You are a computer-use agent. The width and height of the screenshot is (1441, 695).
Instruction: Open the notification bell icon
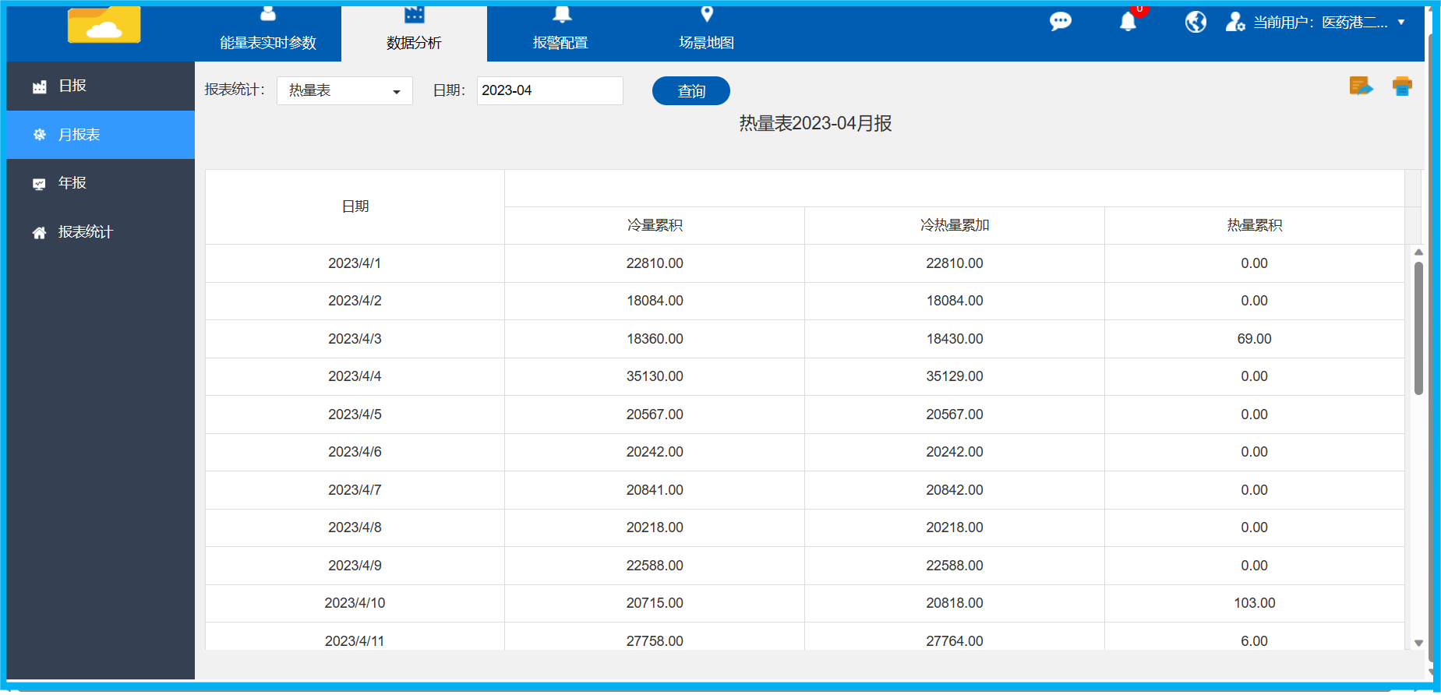(1128, 22)
